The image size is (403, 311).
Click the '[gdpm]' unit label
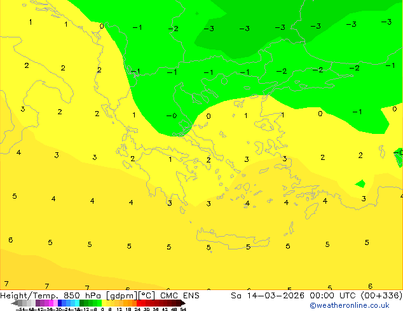click(121, 296)
